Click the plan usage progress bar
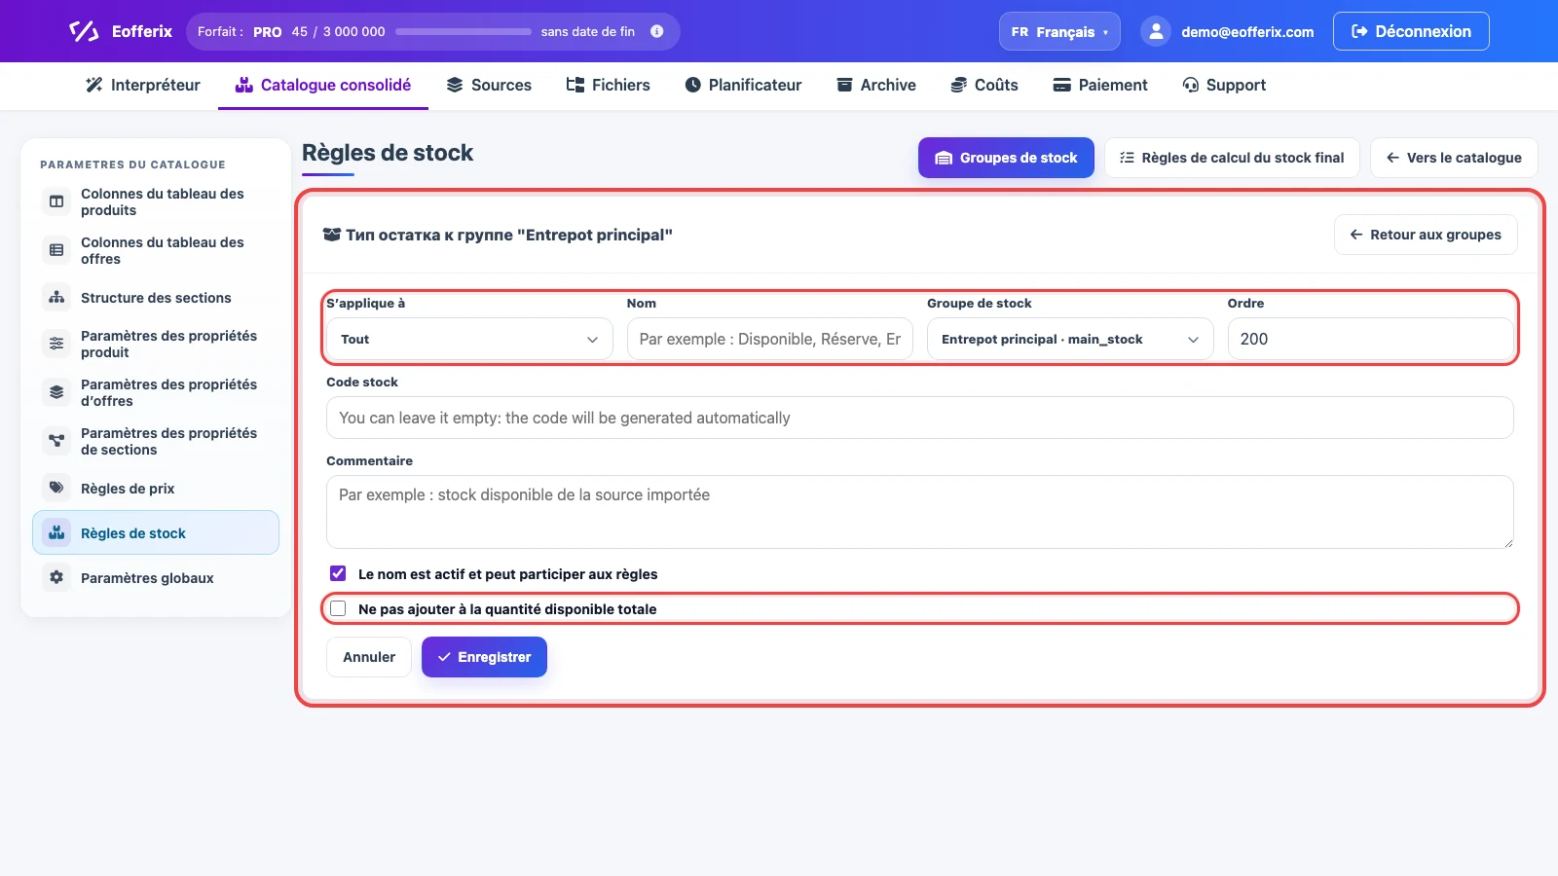Viewport: 1558px width, 876px height. [x=464, y=31]
